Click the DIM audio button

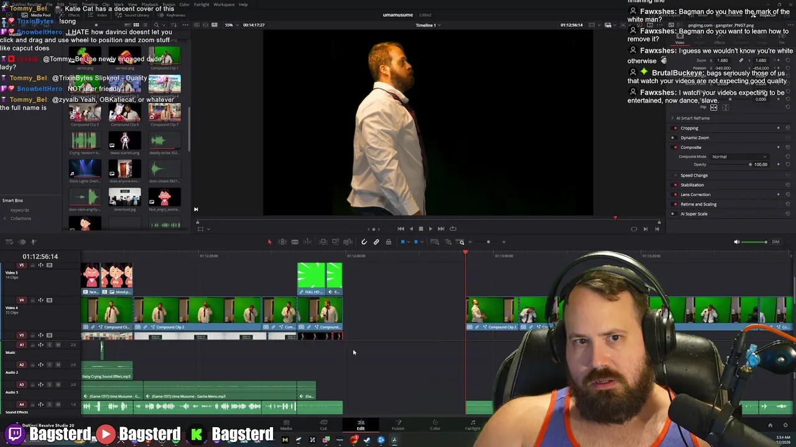tap(775, 242)
